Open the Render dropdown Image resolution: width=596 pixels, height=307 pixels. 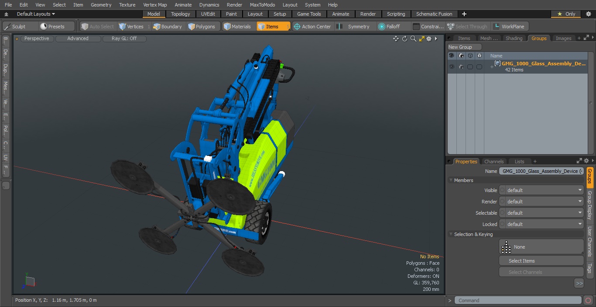[541, 202]
